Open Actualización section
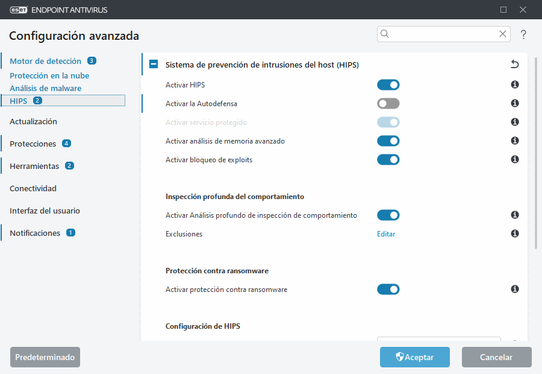 [x=33, y=122]
